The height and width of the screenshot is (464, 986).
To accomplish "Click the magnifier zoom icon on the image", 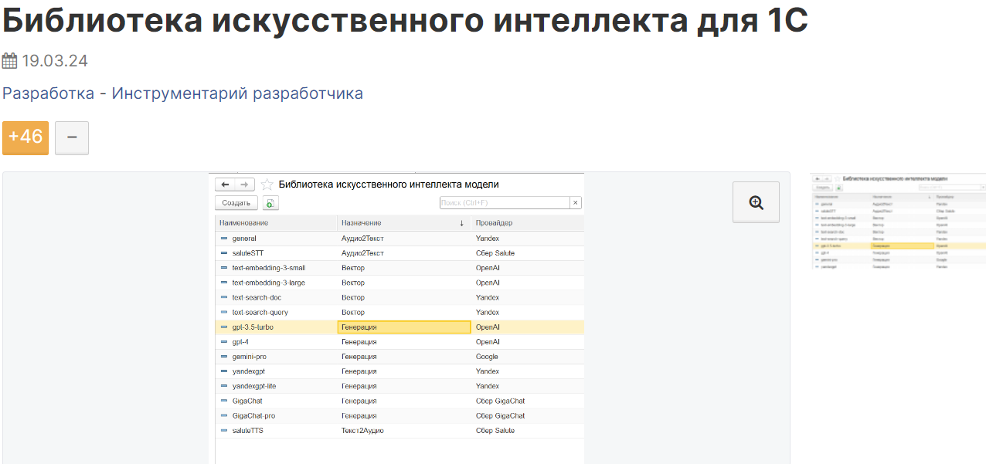I will click(x=756, y=202).
